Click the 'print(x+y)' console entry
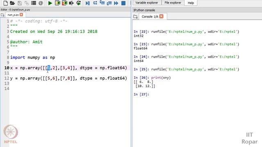 point(161,78)
